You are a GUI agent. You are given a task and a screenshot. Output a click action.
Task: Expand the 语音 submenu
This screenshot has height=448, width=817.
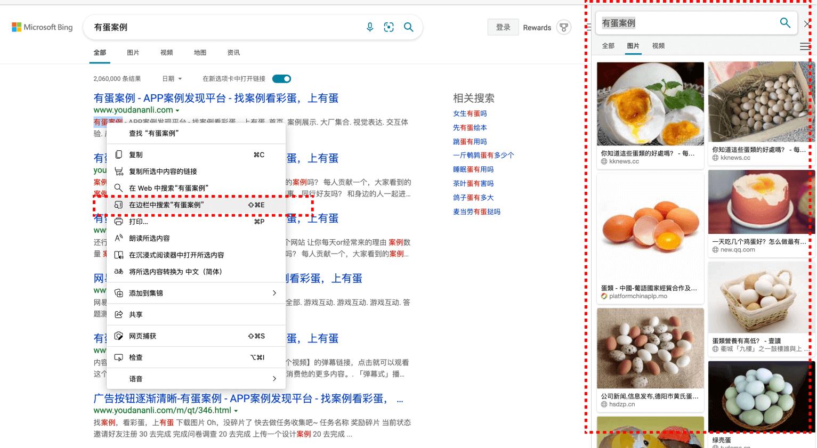274,379
